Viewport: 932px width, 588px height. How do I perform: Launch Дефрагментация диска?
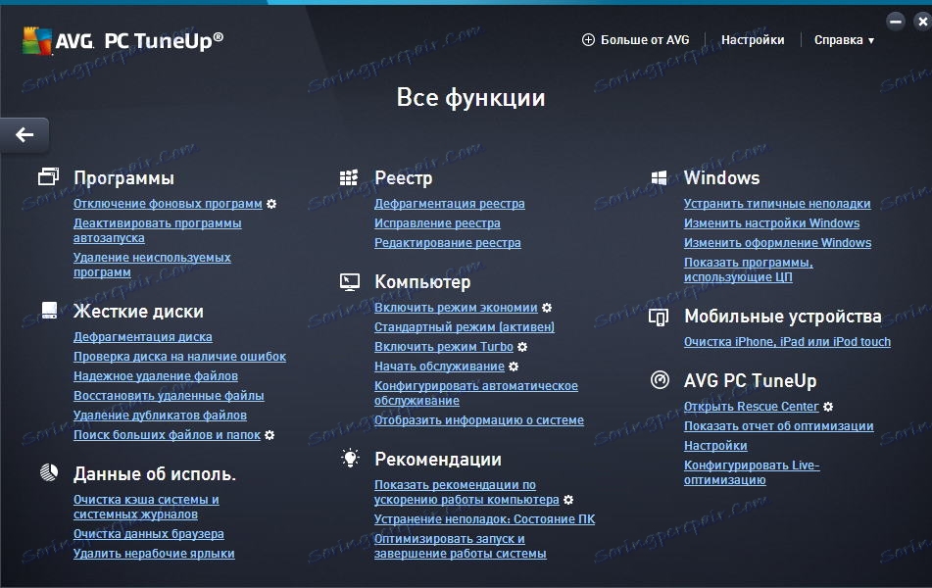click(143, 337)
